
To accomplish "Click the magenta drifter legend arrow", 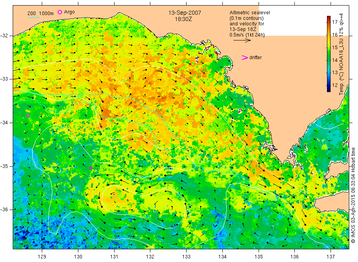I will coord(245,58).
